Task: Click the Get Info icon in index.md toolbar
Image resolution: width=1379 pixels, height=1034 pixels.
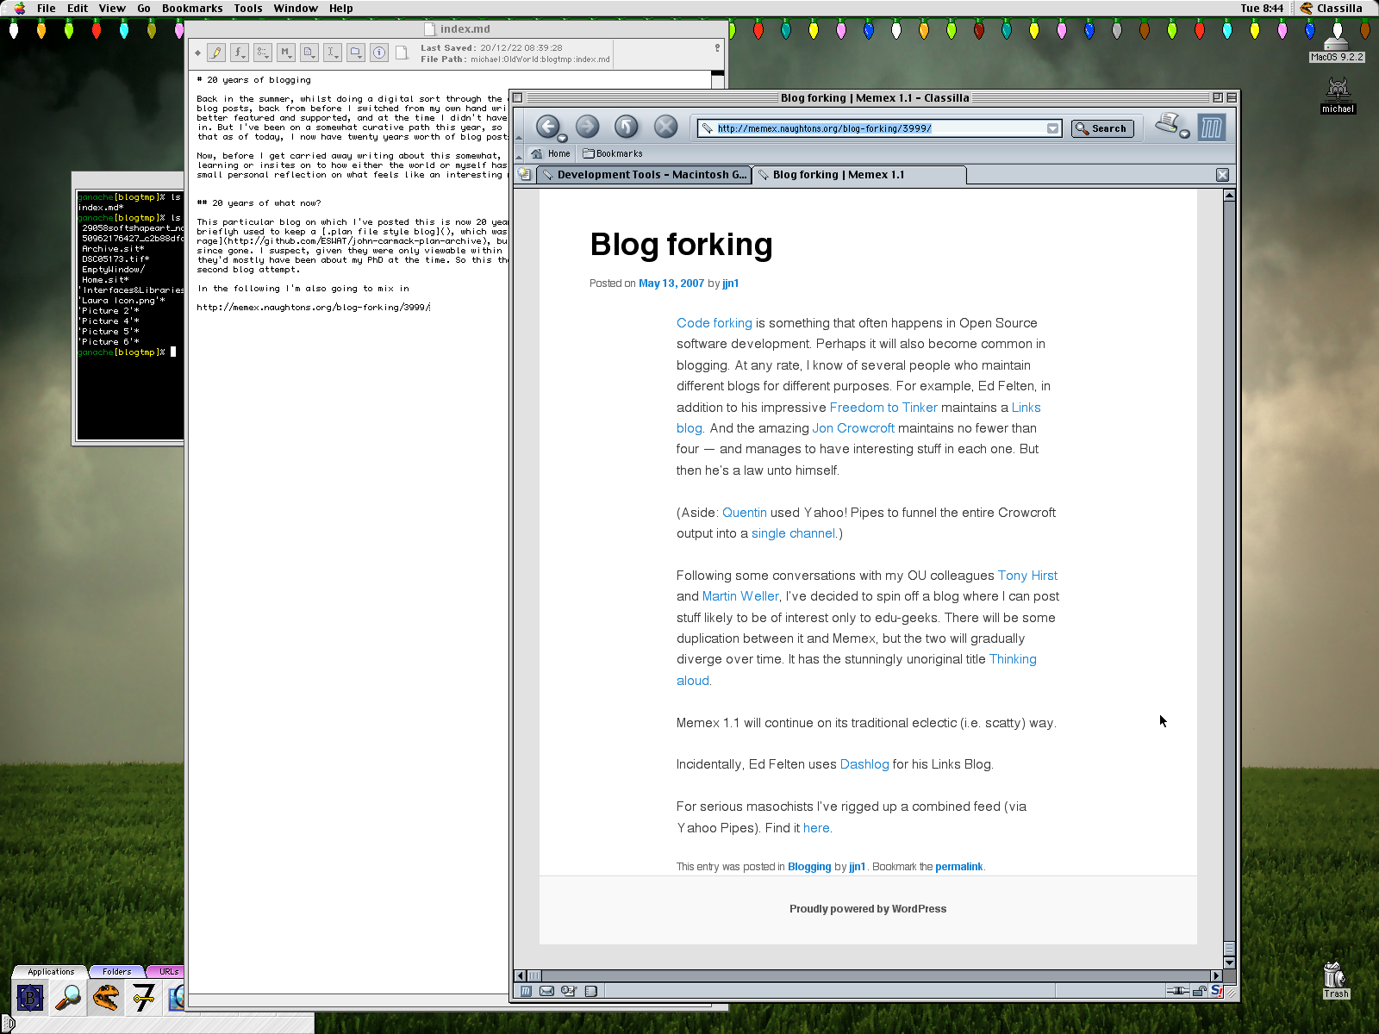Action: point(379,53)
